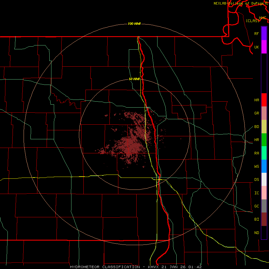The height and width of the screenshot is (269, 269).
Task: Click the red HA legend swatch
Action: pos(264,100)
